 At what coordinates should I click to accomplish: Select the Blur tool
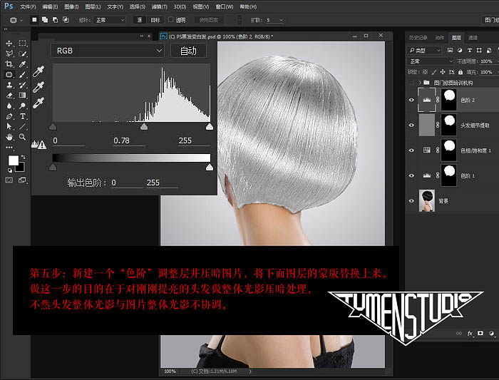pos(9,106)
